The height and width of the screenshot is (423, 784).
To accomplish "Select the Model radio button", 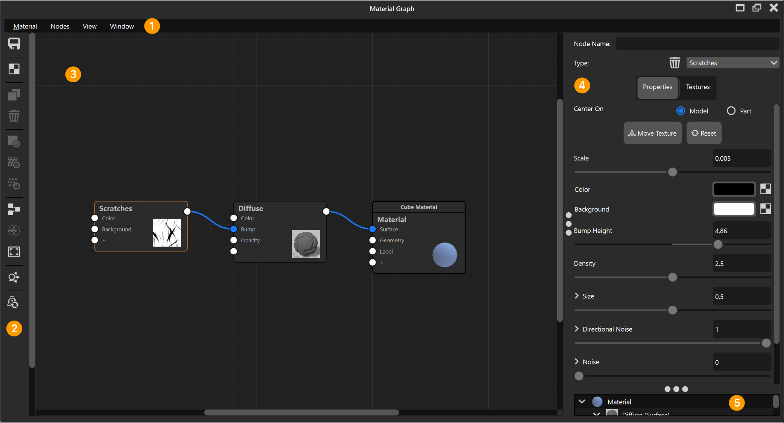I will [x=681, y=111].
